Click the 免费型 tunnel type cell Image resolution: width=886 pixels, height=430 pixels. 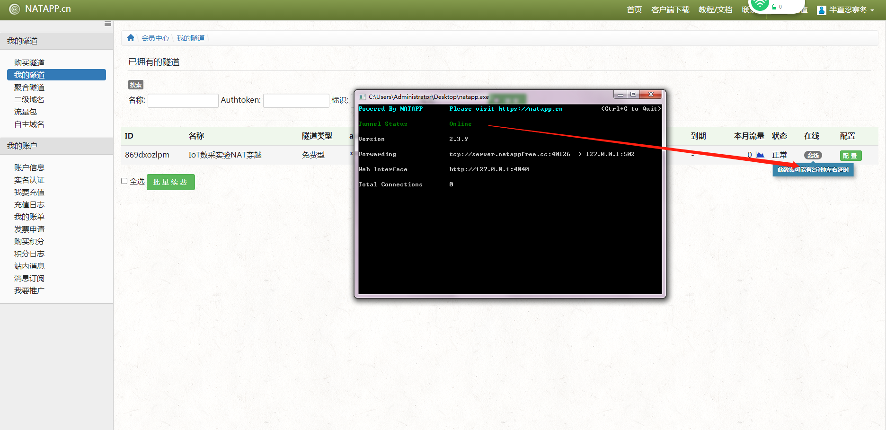(313, 155)
